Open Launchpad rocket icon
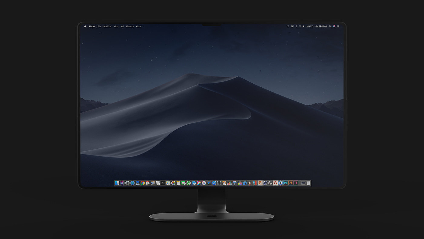 pyautogui.click(x=127, y=183)
